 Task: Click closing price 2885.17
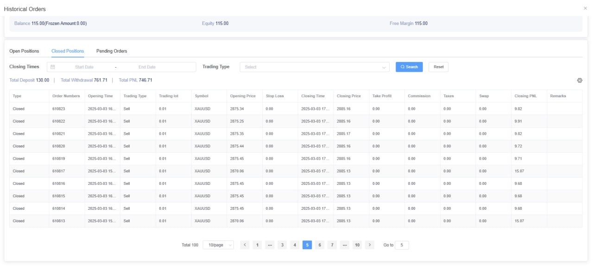[x=344, y=134]
